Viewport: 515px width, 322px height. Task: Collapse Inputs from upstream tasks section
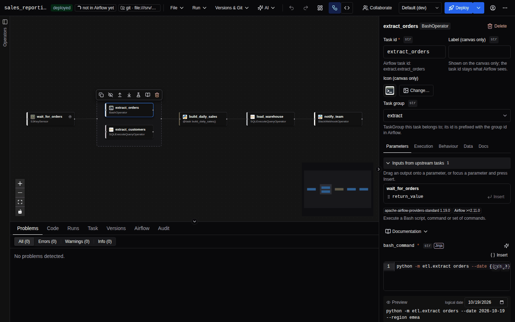tap(447, 163)
